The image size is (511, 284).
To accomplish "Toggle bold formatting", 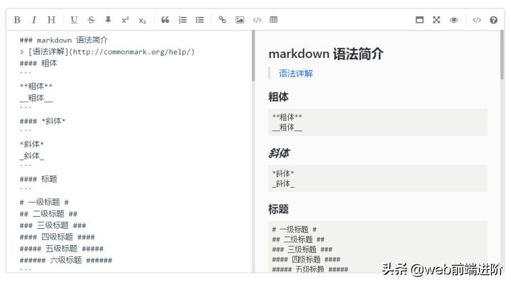I will coord(17,20).
